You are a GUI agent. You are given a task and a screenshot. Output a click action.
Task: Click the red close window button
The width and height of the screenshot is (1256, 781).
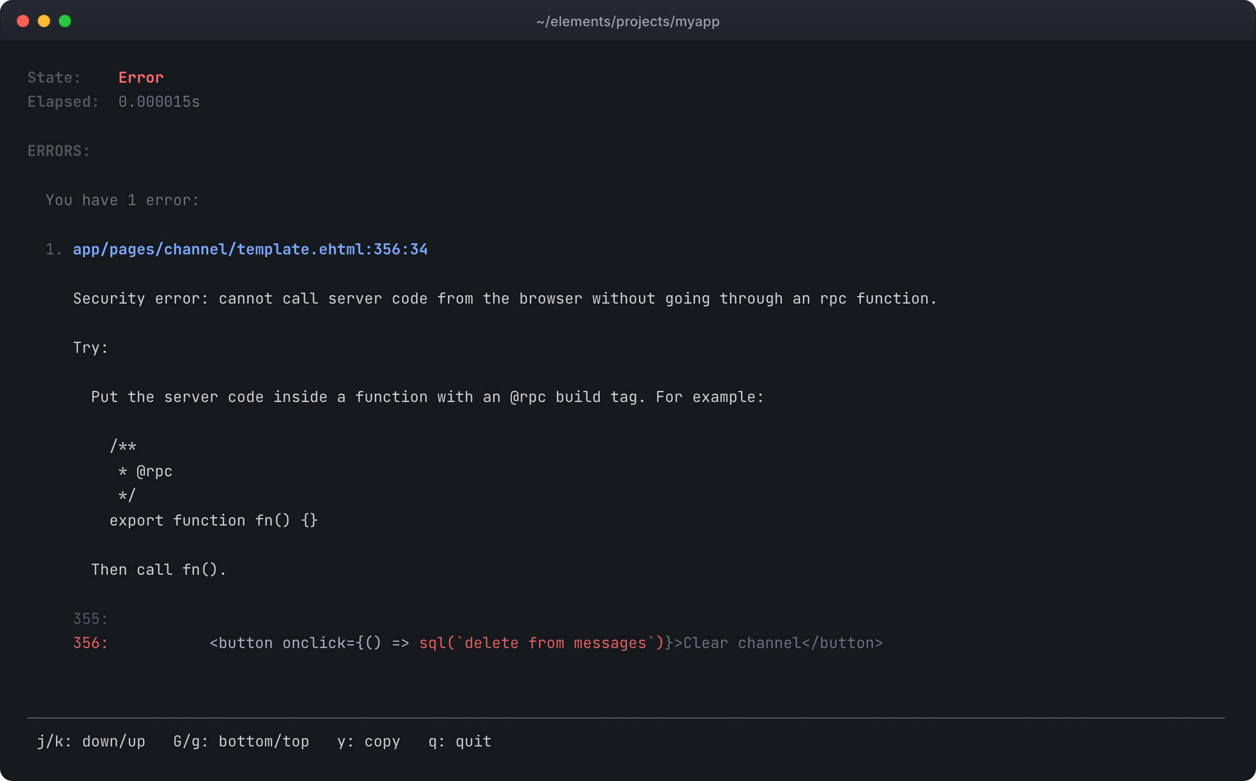coord(23,21)
